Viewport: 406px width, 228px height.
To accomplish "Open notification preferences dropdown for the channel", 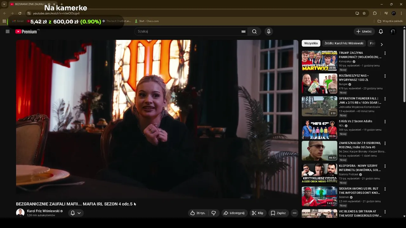I will [76, 213].
